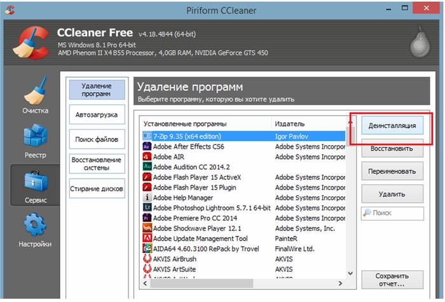Open Настройки gear settings
The height and width of the screenshot is (302, 445).
click(35, 230)
